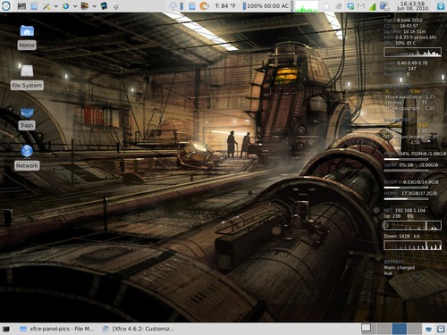
Task: Expand the arrow next to the browser launcher
Action: coord(75,6)
